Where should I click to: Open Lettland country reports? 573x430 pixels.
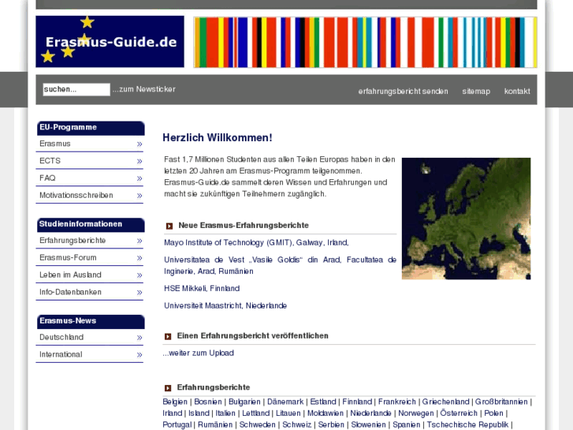coord(256,413)
